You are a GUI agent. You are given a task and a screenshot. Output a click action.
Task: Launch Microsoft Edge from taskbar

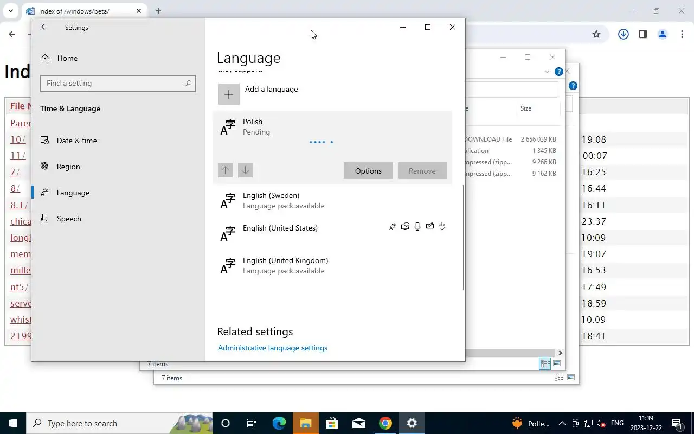click(x=279, y=423)
